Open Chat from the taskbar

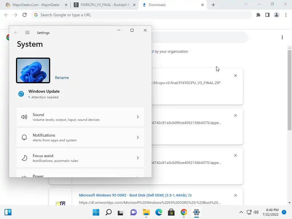tap(133, 212)
